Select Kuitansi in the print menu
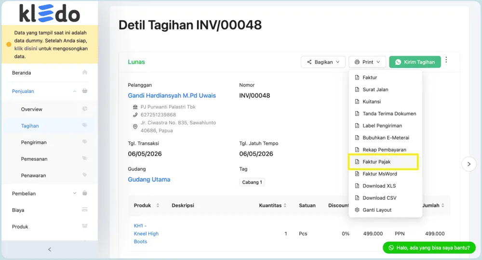 tap(385, 102)
